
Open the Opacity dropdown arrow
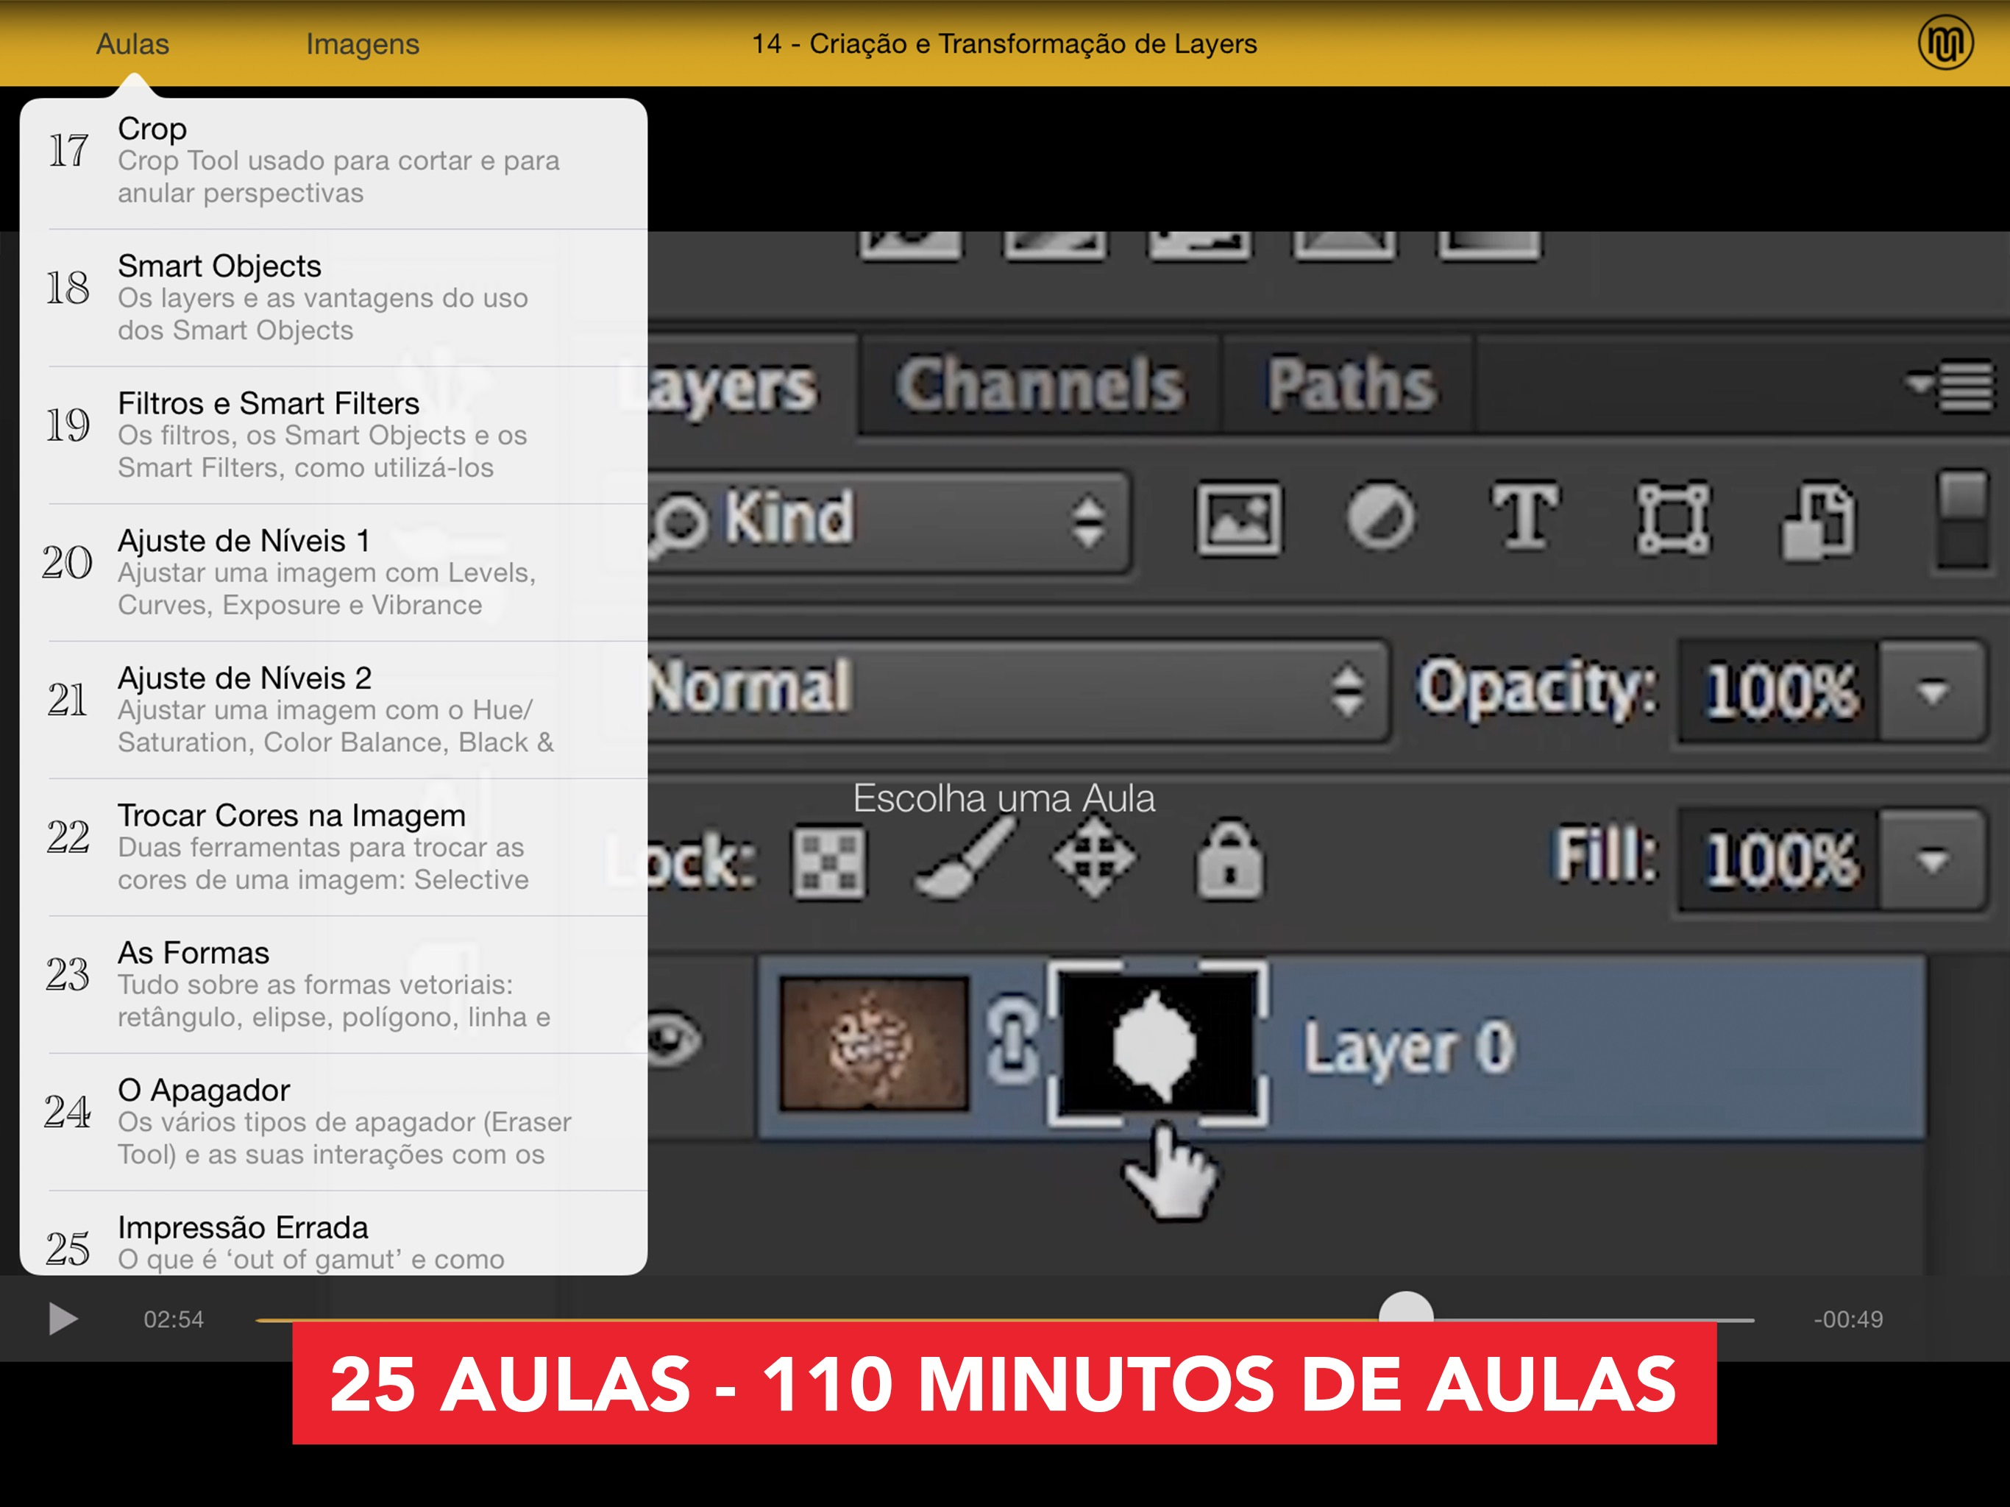click(x=1931, y=692)
